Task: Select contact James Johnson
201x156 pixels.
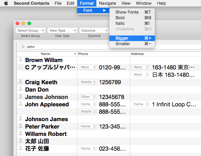Action: (x=46, y=97)
